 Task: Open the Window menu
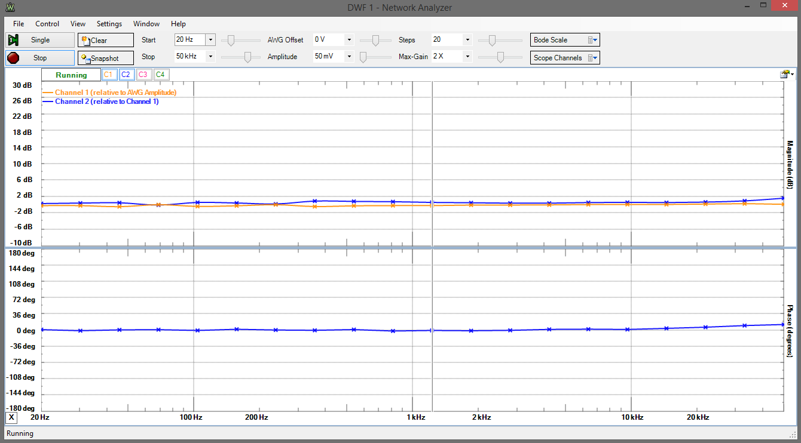pos(146,24)
